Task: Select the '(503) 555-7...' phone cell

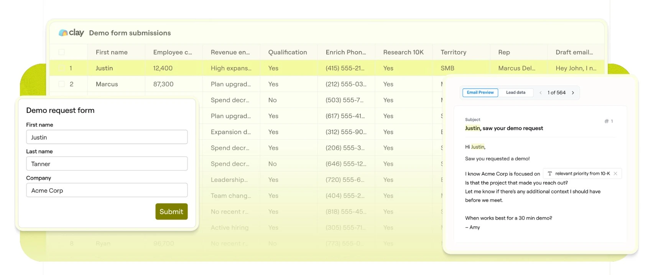Action: (346, 100)
